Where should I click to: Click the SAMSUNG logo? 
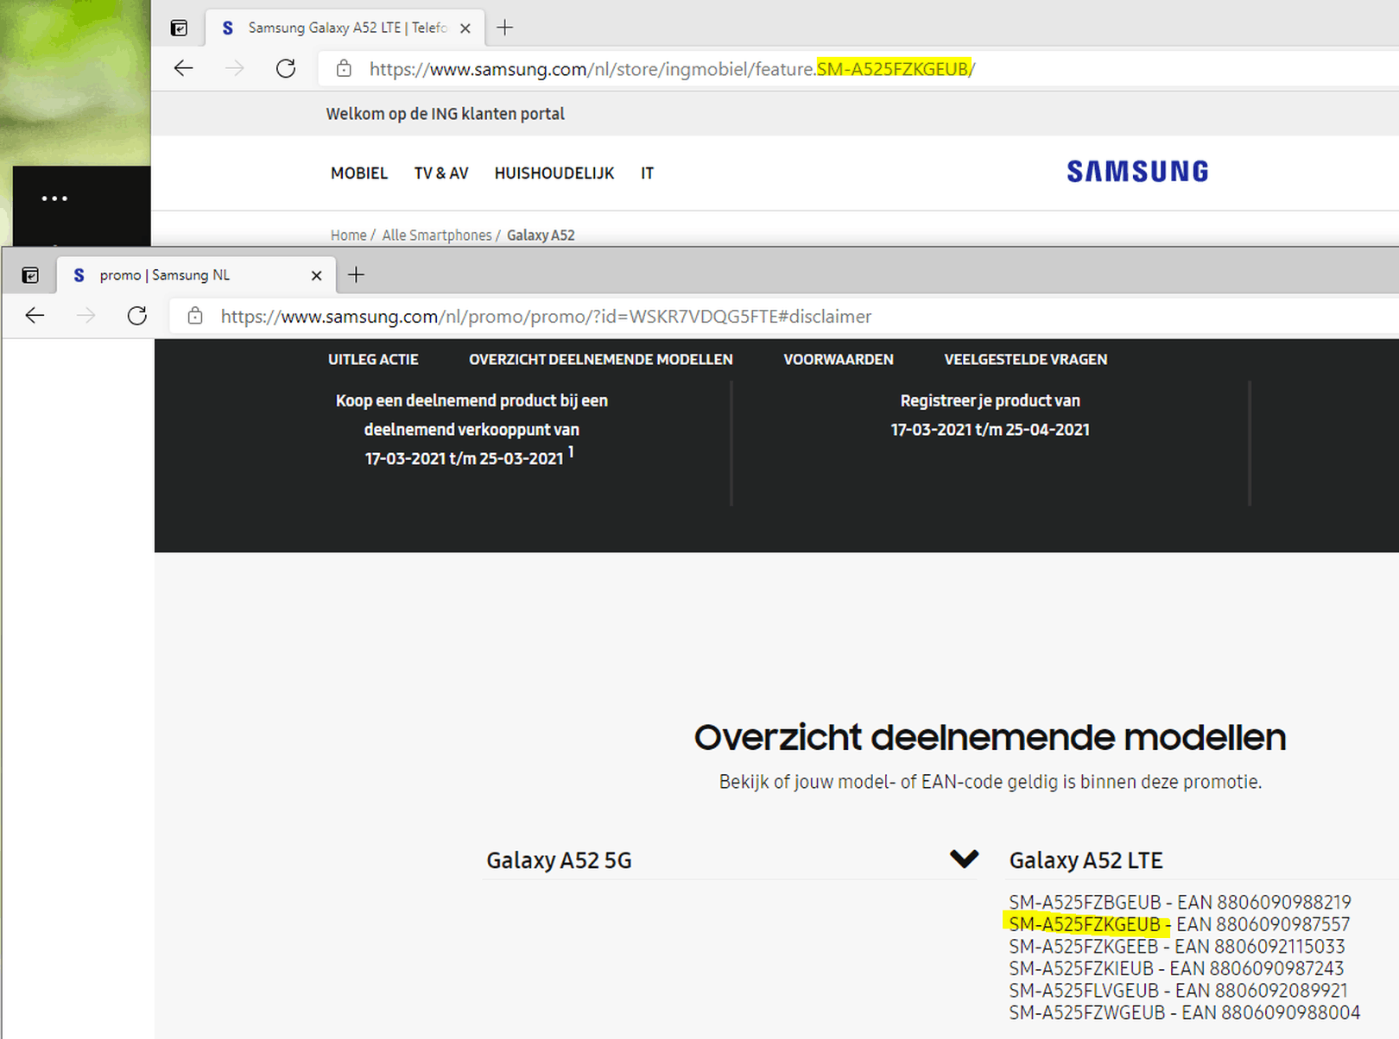coord(1137,172)
